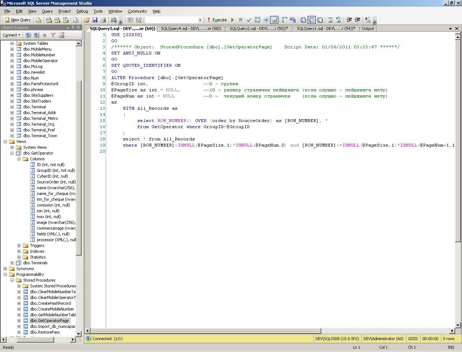Start debugging with the green arrow icon

click(x=232, y=20)
